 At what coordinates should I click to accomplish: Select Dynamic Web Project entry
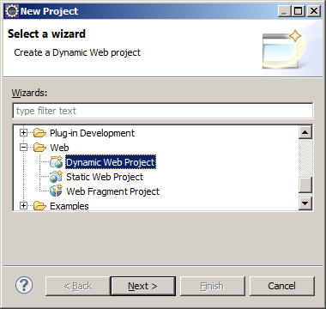(x=111, y=162)
